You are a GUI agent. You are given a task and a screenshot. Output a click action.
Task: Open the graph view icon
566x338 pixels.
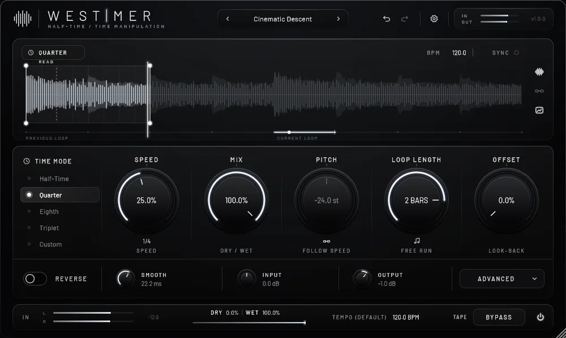point(539,110)
